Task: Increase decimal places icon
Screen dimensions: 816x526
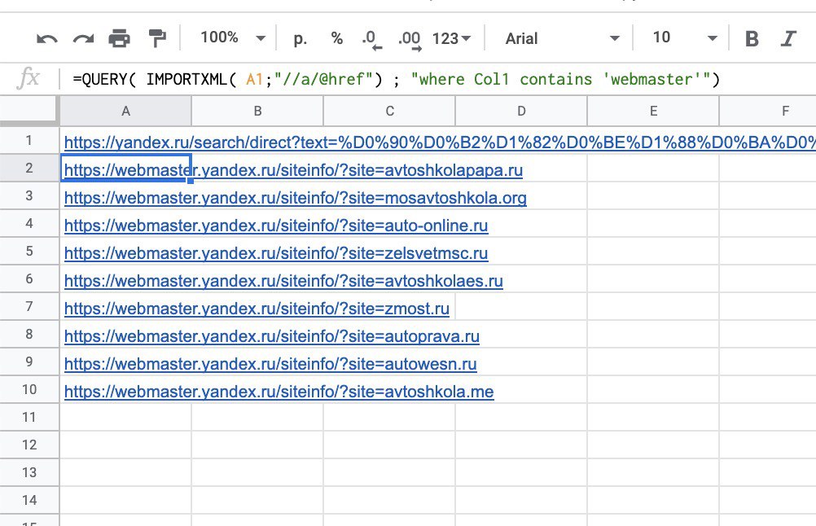Action: [x=410, y=40]
